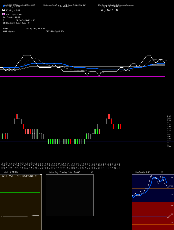This screenshot has height=230, width=174.
Task: Click the 'Avg Vol: 1.351 M' text
Action: click(x=111, y=6)
